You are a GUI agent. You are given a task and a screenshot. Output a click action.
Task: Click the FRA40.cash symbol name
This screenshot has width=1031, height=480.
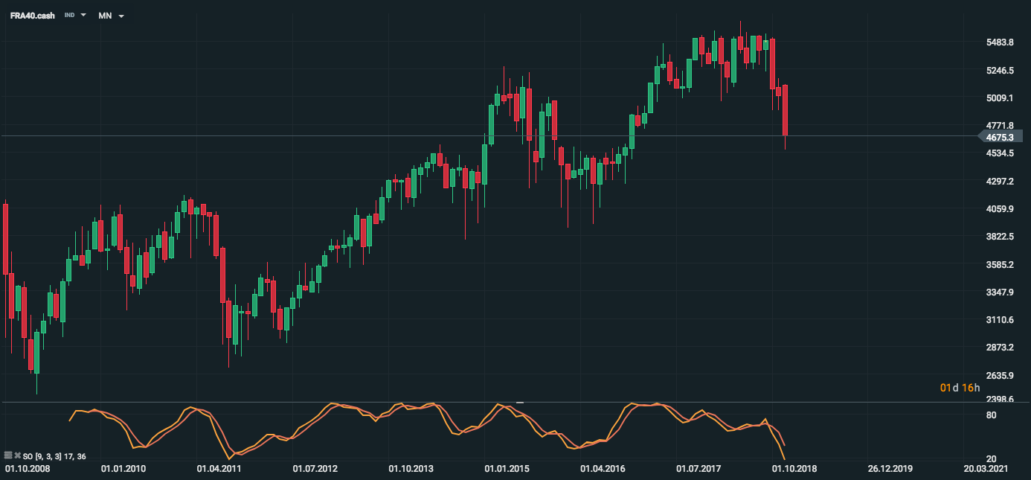point(33,16)
